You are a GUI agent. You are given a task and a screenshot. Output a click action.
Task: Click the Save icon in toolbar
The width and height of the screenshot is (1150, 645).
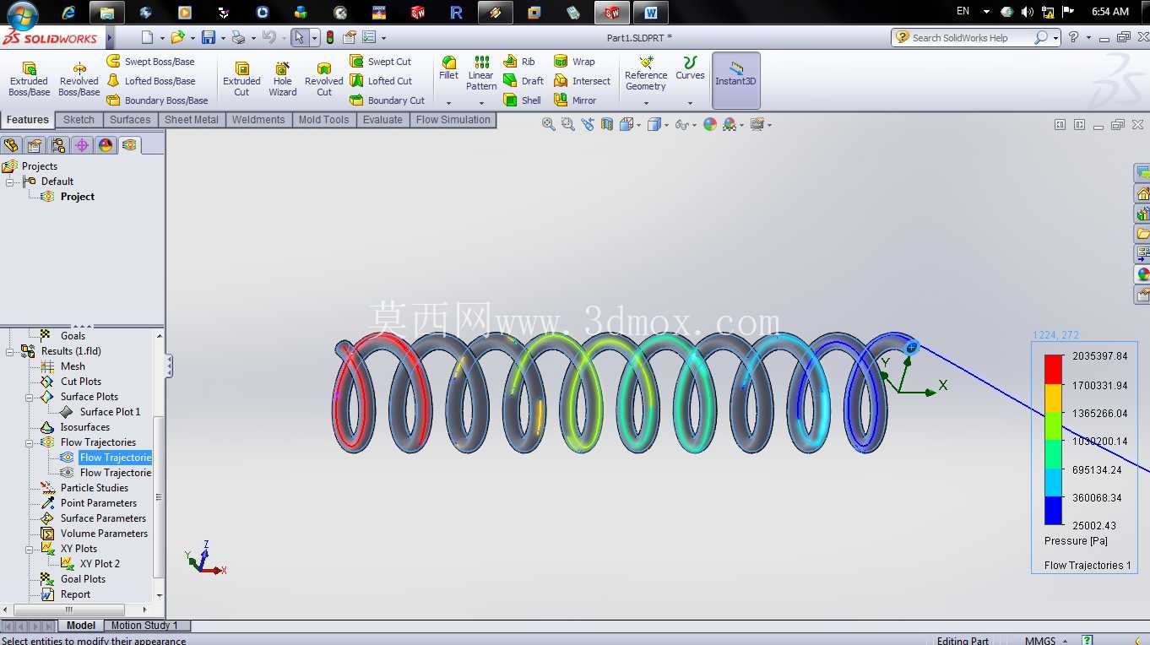(x=208, y=37)
